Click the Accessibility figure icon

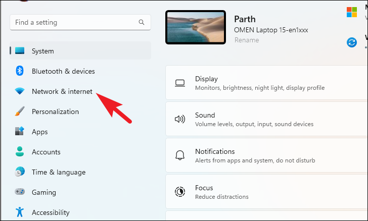(x=20, y=212)
